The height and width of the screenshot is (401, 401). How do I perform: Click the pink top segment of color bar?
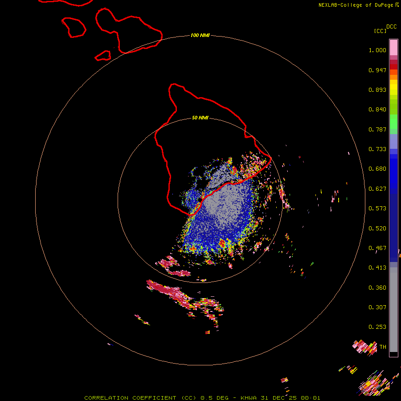[393, 47]
